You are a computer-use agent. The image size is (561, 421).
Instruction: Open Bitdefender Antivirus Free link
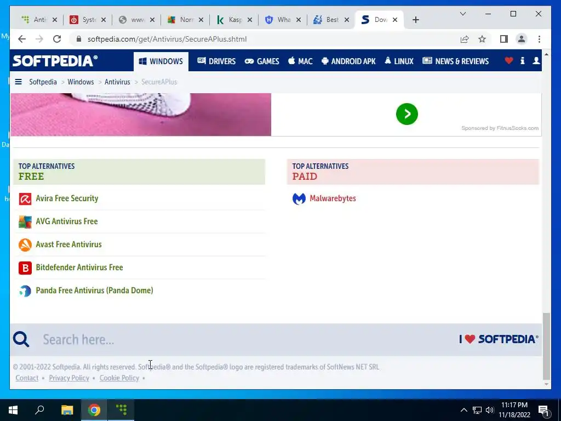(x=79, y=267)
